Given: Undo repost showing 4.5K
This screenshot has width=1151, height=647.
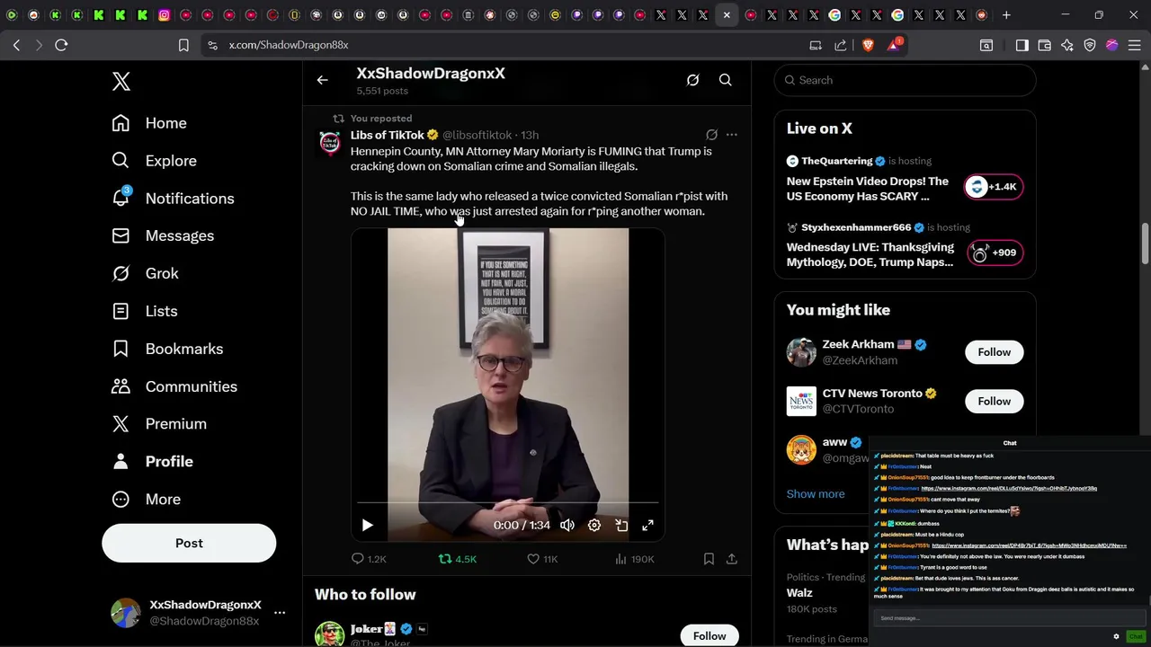Looking at the screenshot, I should pyautogui.click(x=457, y=559).
